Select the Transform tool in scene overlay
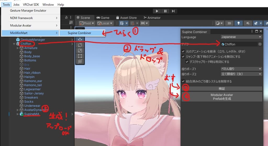This screenshot has height=146, width=268. pyautogui.click(x=80, y=61)
